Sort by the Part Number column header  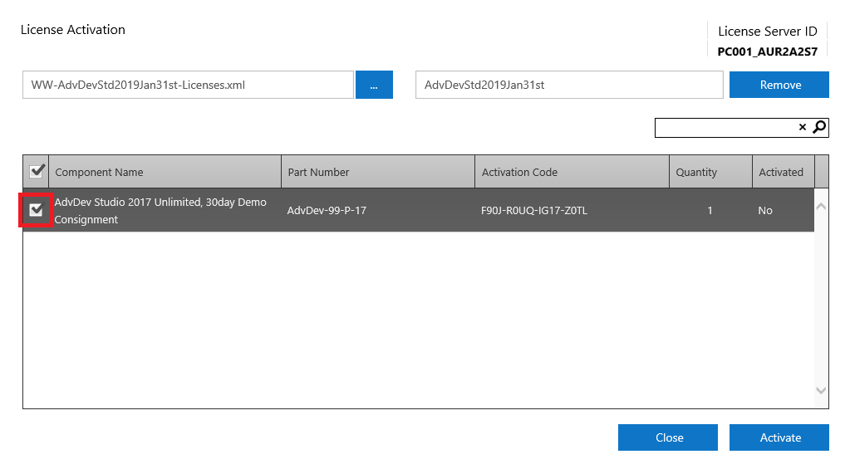378,172
